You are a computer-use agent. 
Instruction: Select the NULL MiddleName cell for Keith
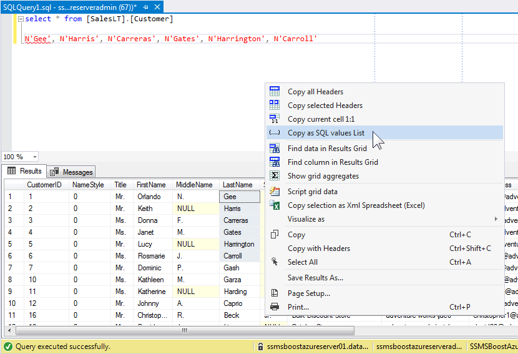coord(196,209)
